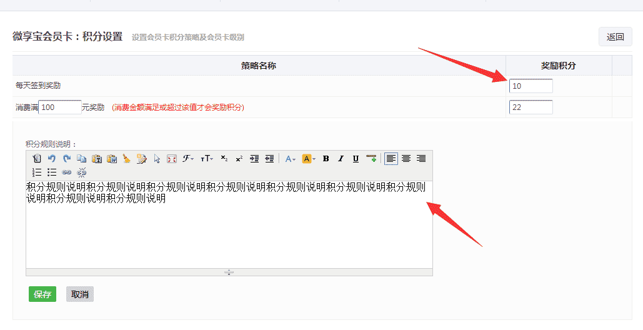Click the redo icon in editor toolbar
Screen dimensions: 643x330
pos(66,159)
